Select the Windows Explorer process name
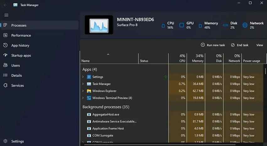 coord(104,91)
